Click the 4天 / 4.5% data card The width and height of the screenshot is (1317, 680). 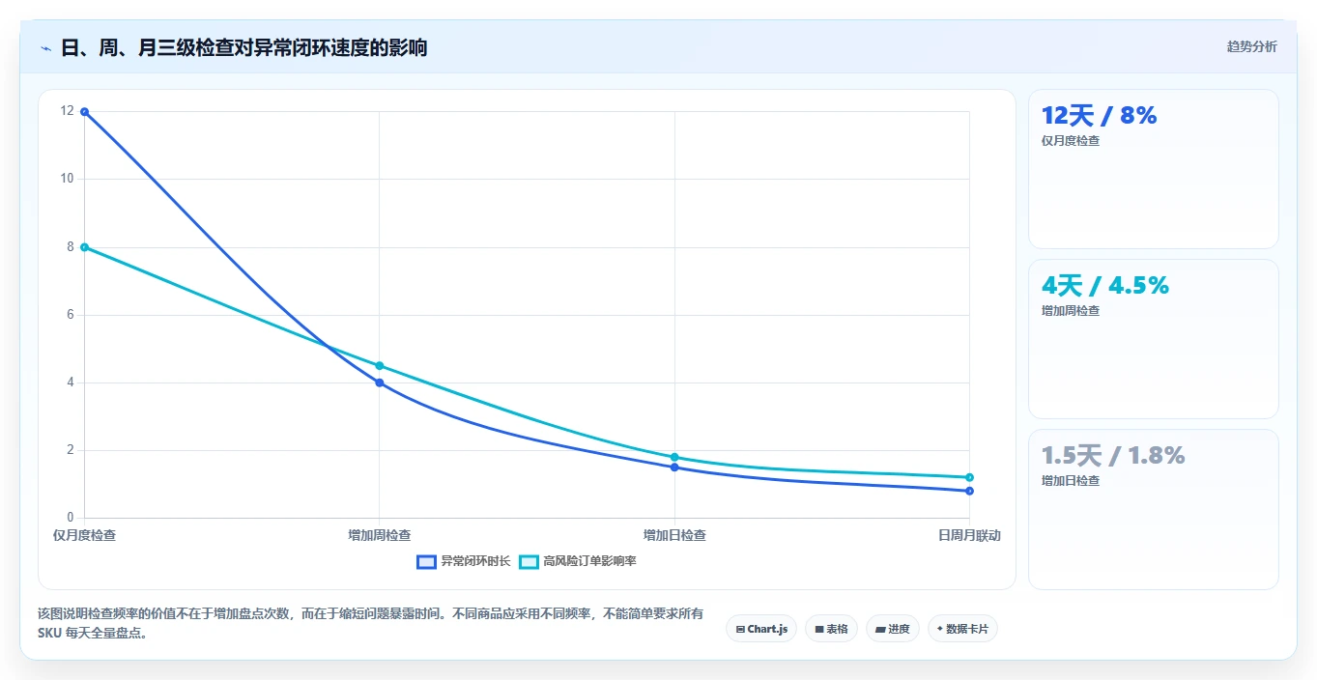click(1154, 339)
